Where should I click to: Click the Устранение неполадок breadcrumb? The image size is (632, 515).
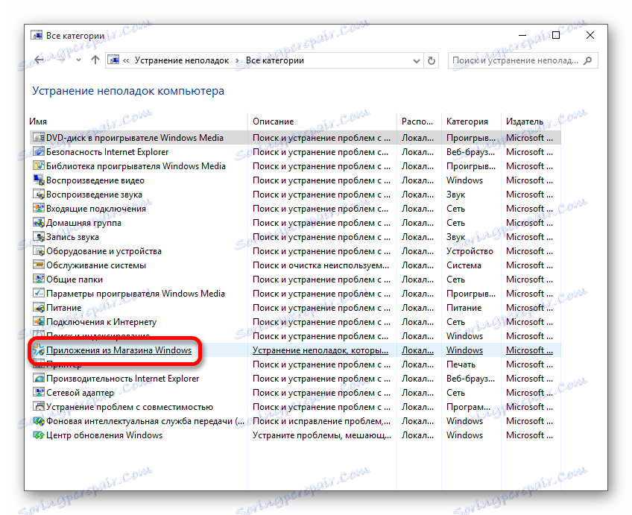(x=181, y=60)
